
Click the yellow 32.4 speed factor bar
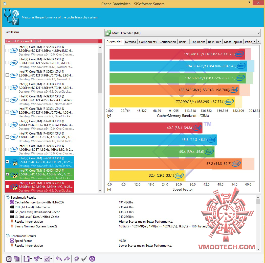tap(147, 175)
